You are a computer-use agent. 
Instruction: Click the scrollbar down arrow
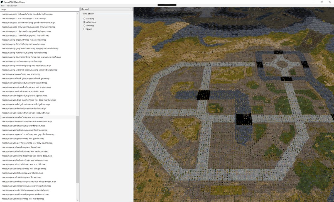pos(78,200)
